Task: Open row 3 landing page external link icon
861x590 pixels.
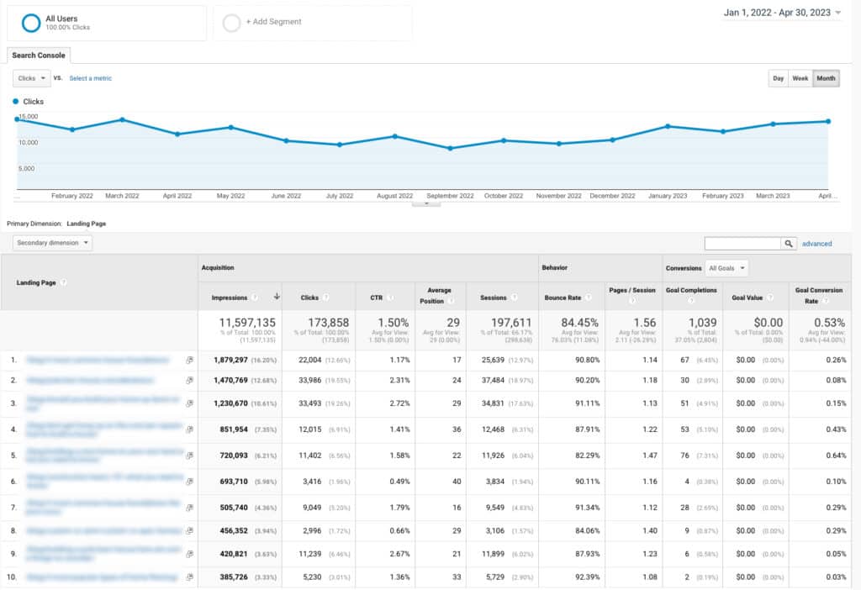Action: [x=189, y=403]
